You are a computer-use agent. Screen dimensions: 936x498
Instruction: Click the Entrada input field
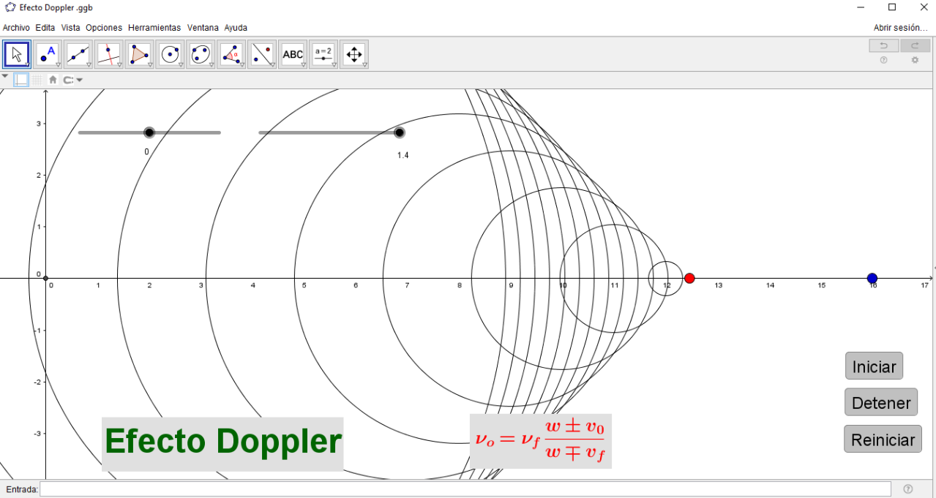tap(465, 488)
